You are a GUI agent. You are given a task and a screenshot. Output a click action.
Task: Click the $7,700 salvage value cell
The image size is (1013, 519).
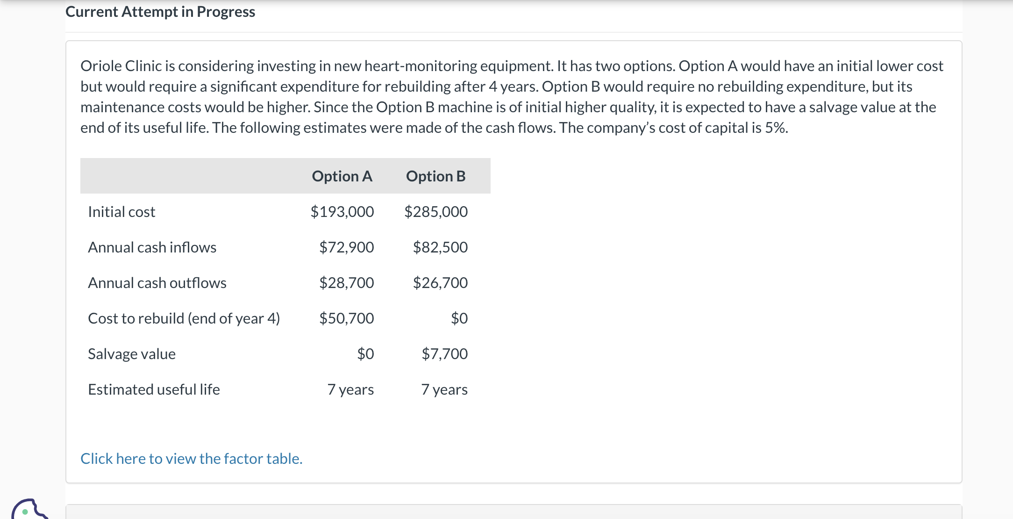444,354
